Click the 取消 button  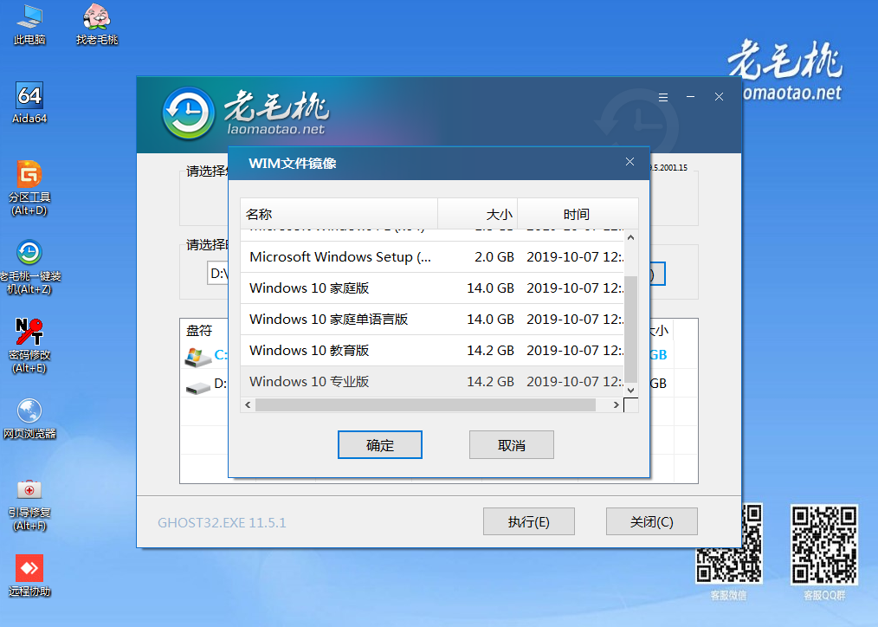coord(511,445)
